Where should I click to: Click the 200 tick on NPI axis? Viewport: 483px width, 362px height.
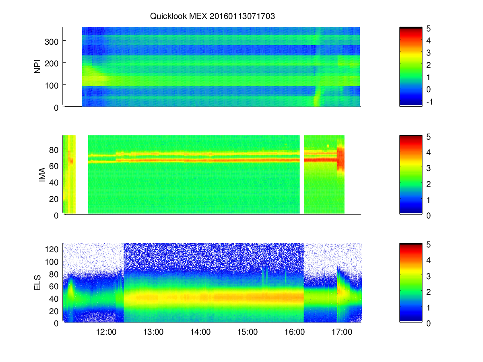(x=53, y=63)
